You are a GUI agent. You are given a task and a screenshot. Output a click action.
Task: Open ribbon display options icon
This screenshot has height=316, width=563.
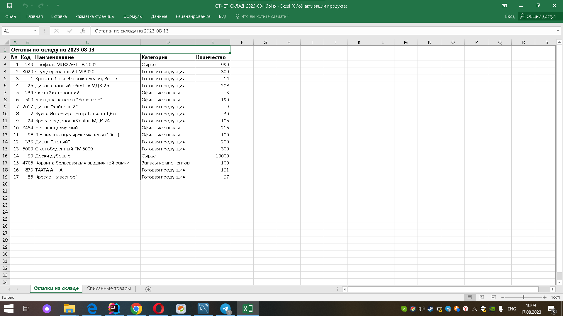(504, 6)
